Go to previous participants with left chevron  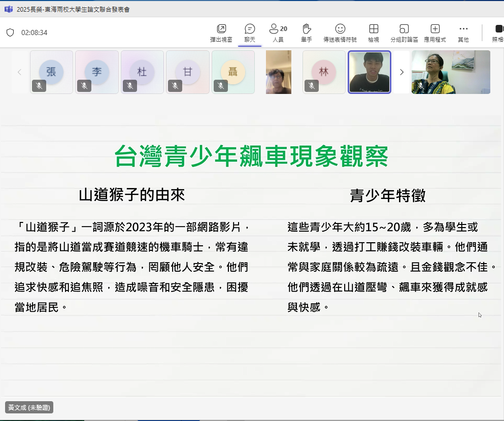pyautogui.click(x=20, y=72)
